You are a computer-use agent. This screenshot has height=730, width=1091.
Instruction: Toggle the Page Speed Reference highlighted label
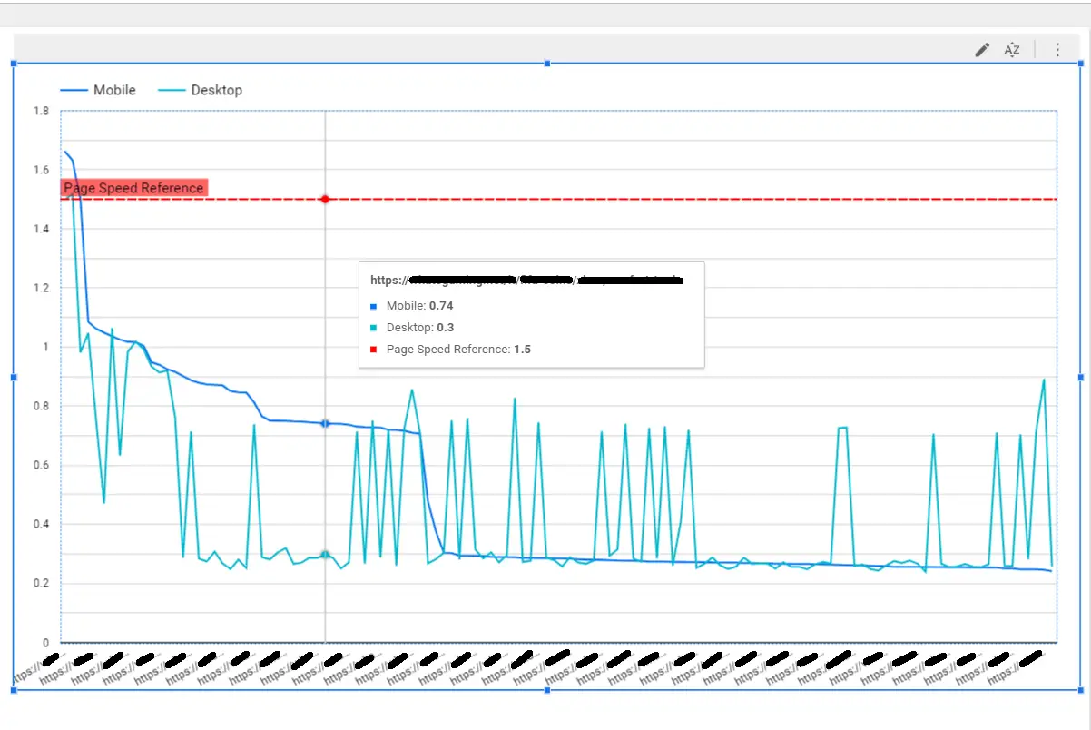pos(133,187)
